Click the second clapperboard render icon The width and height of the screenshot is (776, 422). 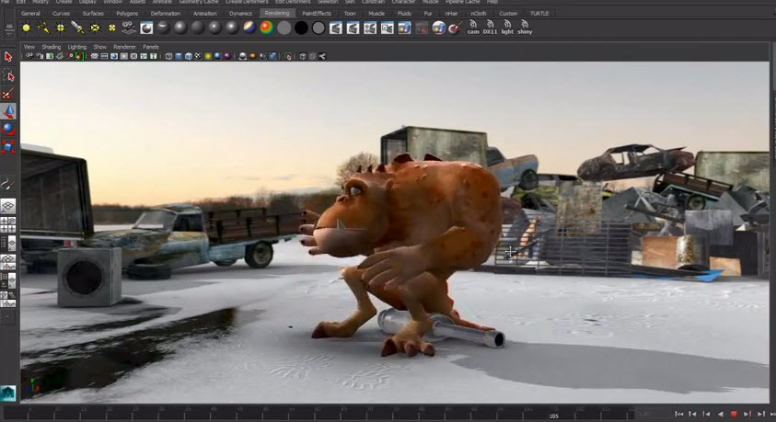[353, 29]
